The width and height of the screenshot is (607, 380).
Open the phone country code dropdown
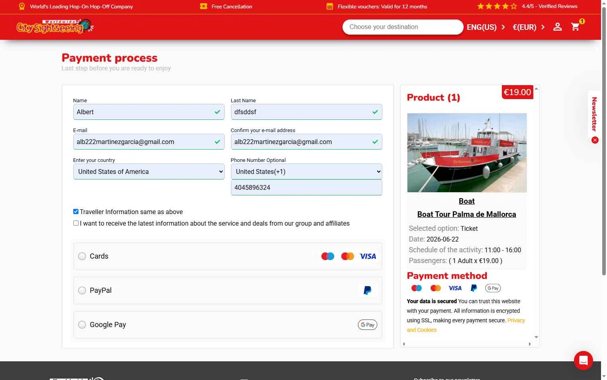pos(307,171)
